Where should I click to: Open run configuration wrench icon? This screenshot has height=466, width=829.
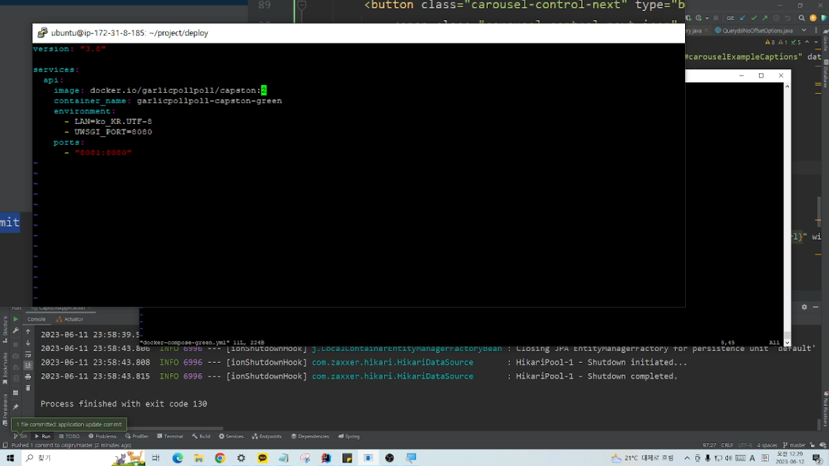click(x=15, y=330)
